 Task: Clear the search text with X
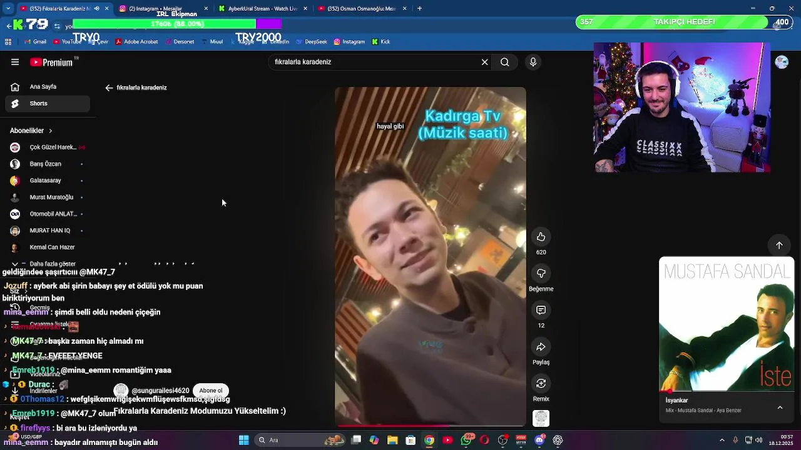(x=484, y=62)
